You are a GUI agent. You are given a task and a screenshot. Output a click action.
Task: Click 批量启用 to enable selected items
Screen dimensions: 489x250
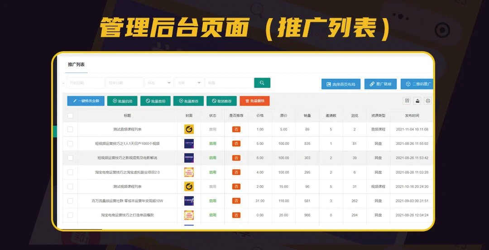tap(122, 101)
